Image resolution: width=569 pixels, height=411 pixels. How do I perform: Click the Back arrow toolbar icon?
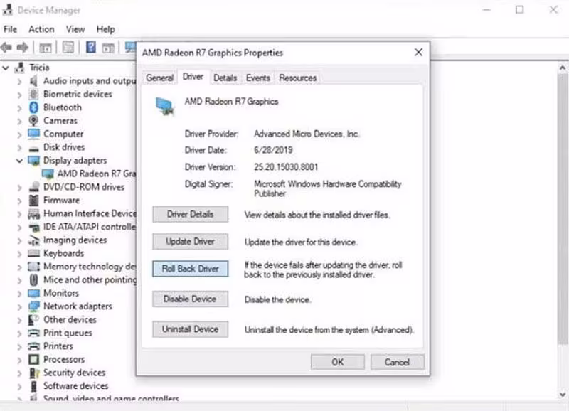(6, 47)
